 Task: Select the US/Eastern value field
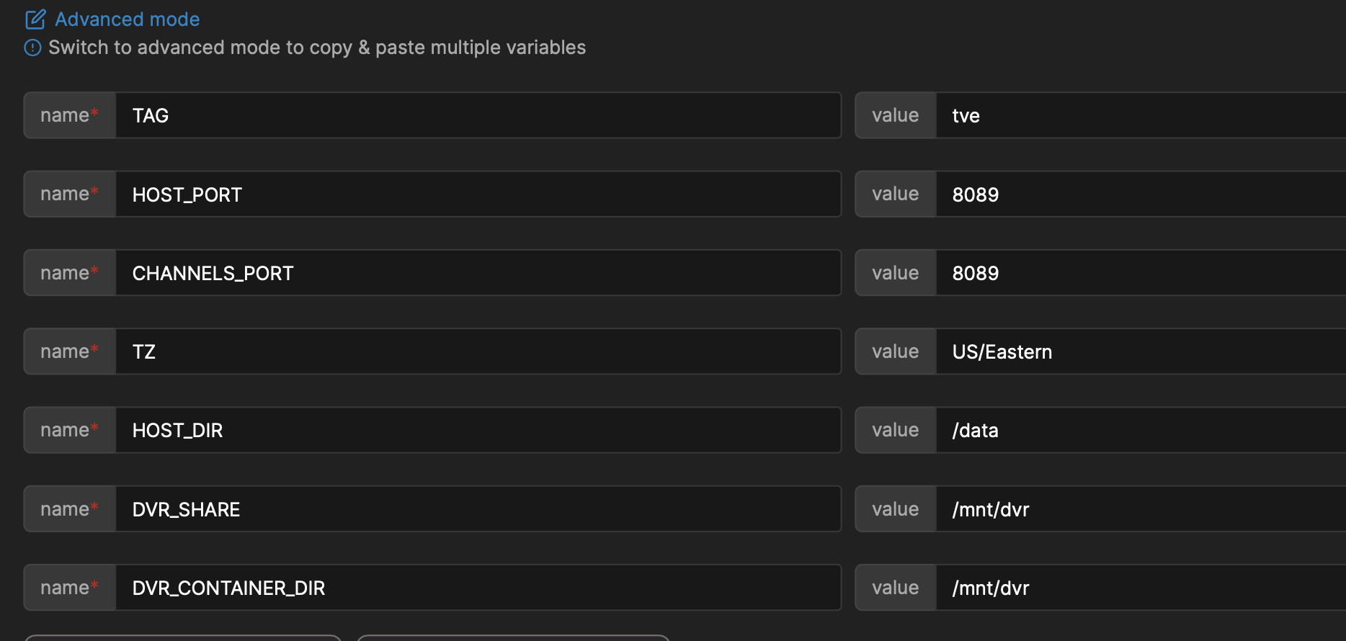[1140, 351]
